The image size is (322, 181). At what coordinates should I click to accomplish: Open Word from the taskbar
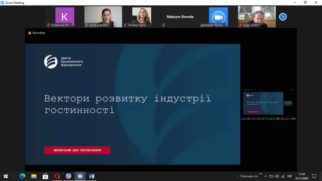click(92, 176)
